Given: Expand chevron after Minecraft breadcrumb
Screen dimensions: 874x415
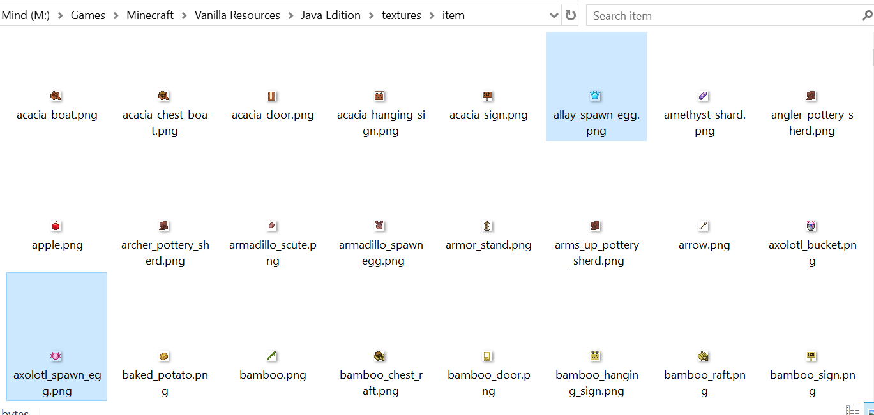Looking at the screenshot, I should click(x=184, y=15).
